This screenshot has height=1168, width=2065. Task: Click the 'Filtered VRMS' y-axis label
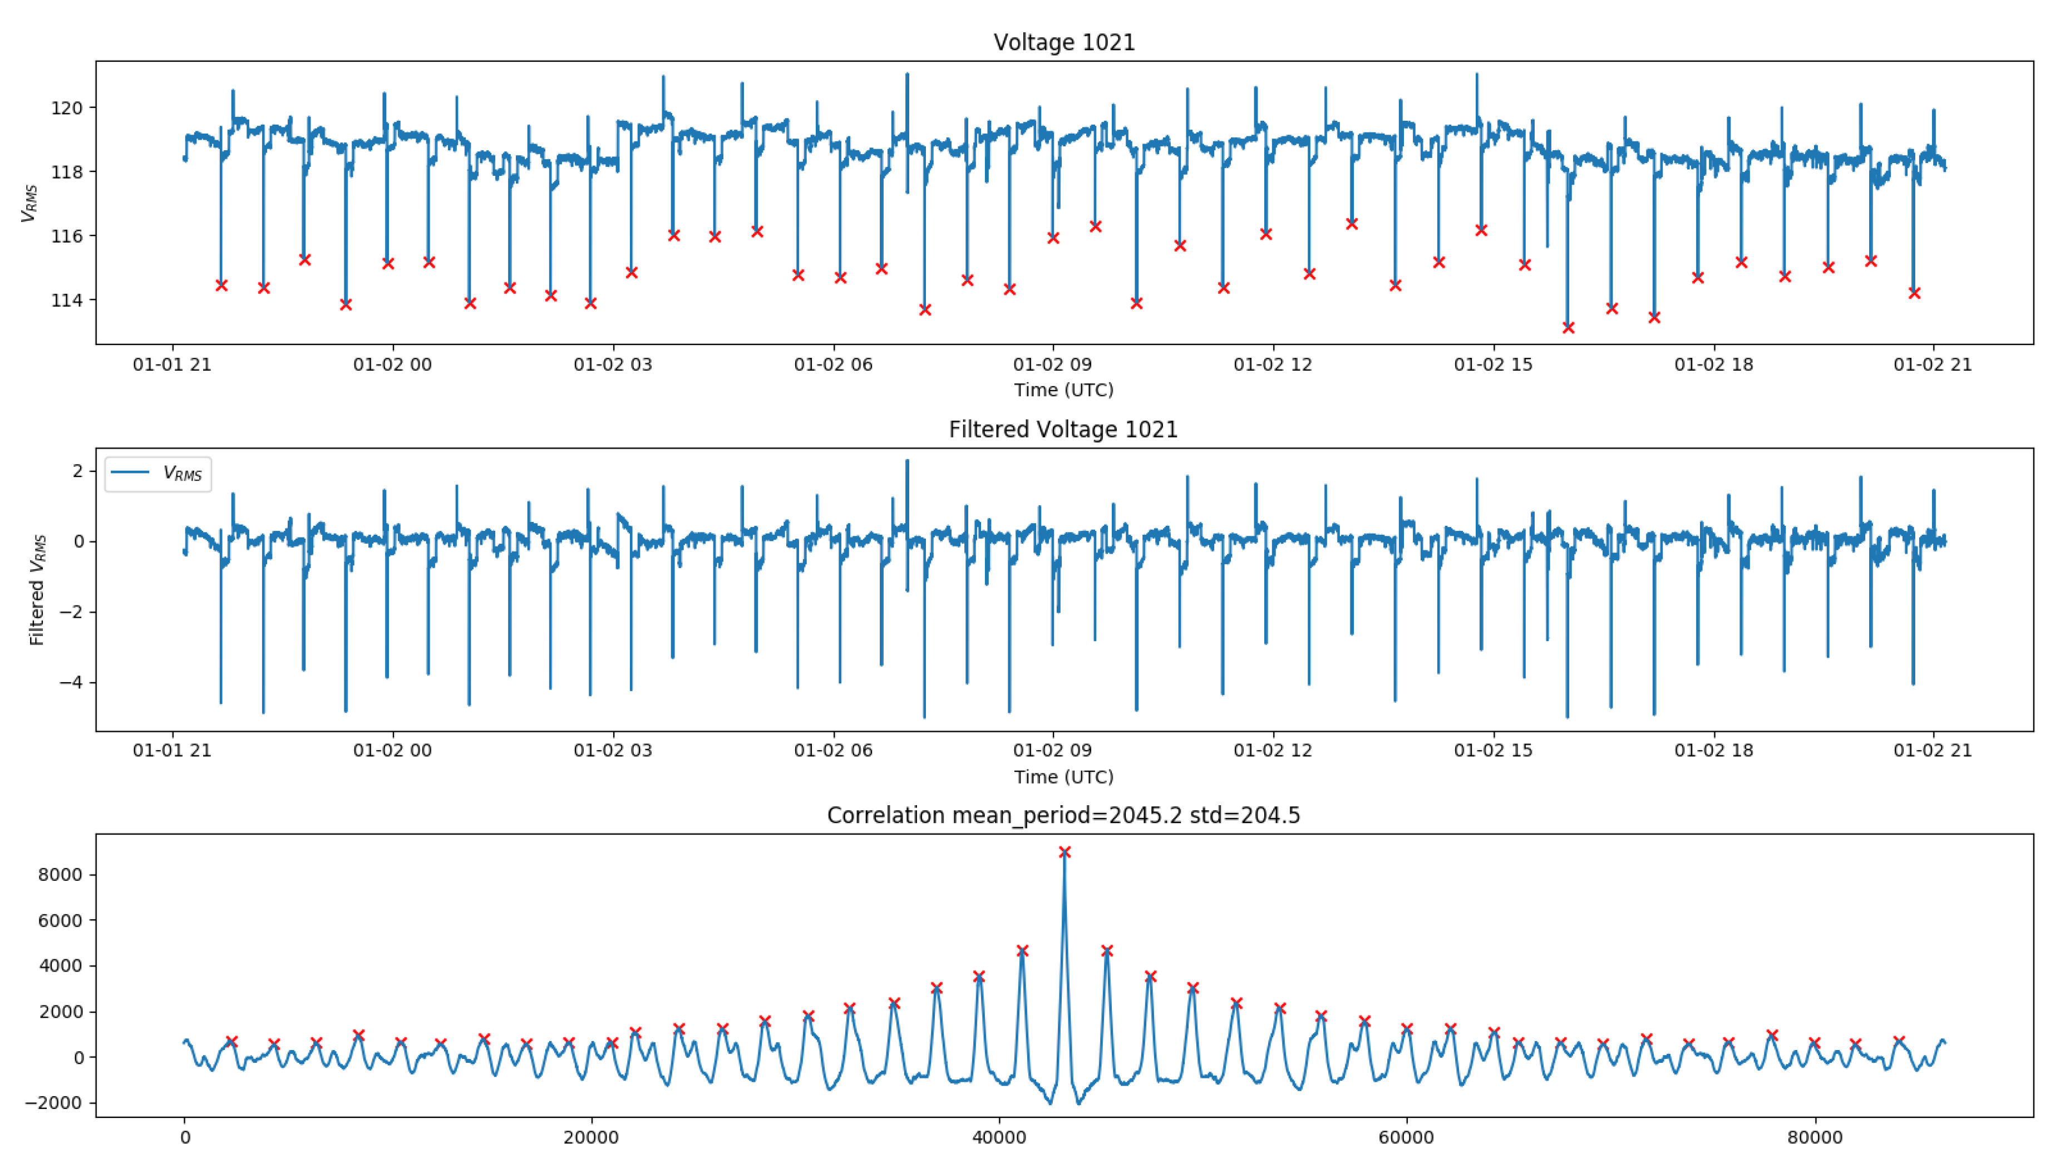[37, 590]
